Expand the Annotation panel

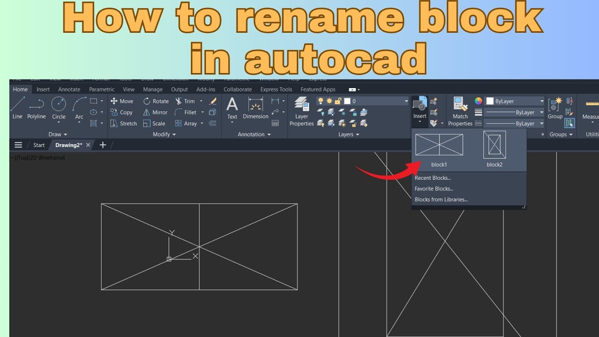coord(254,134)
